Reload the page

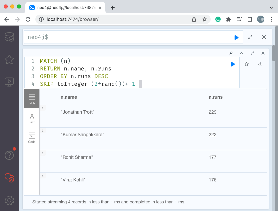tap(28, 19)
